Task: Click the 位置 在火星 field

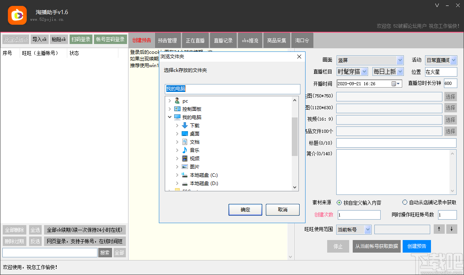Action: (441, 72)
